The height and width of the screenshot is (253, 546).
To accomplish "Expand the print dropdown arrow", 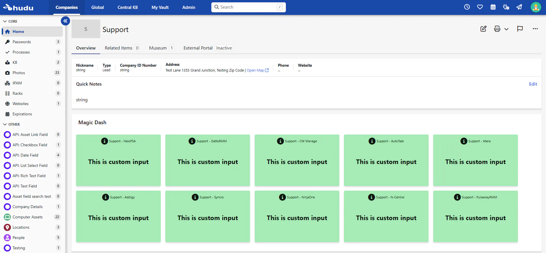I will pos(506,29).
